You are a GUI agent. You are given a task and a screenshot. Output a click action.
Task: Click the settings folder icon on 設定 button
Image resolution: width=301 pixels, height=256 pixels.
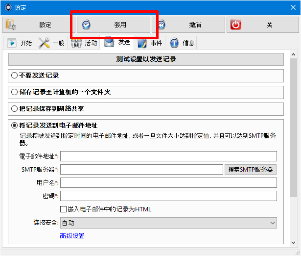click(11, 25)
